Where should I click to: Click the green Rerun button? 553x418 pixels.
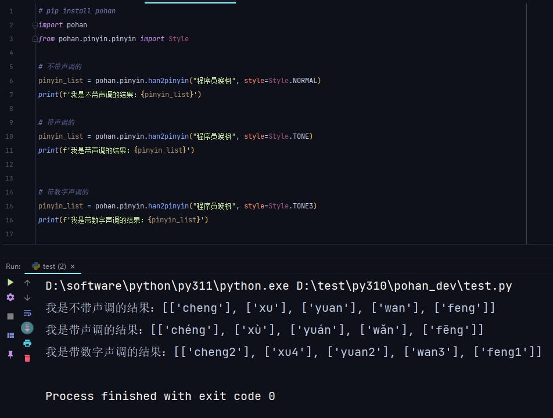[x=10, y=282]
